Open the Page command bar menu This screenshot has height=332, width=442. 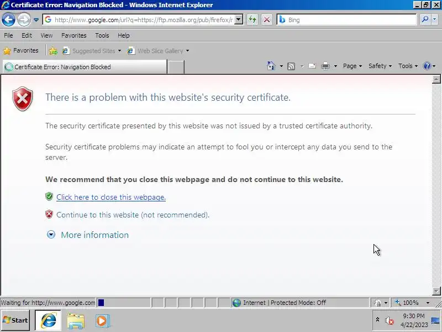(x=352, y=66)
